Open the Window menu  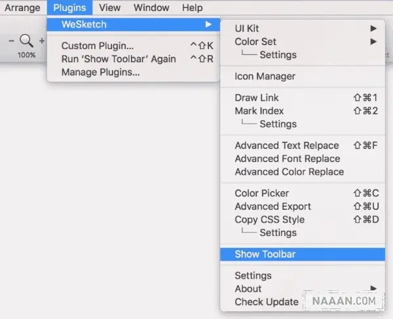(x=151, y=8)
